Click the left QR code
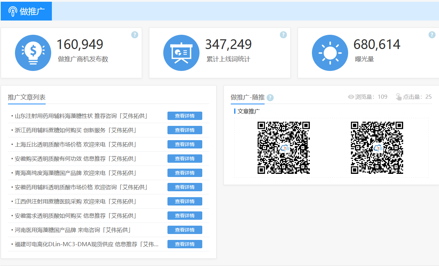Image resolution: width=439 pixels, height=266 pixels. pos(284,148)
